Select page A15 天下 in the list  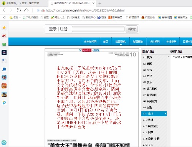154,145
